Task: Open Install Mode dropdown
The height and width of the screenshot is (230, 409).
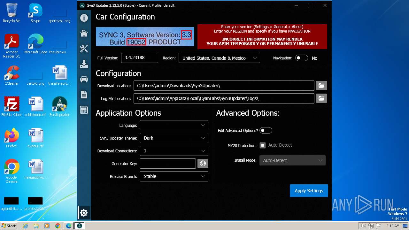Action: (x=292, y=160)
